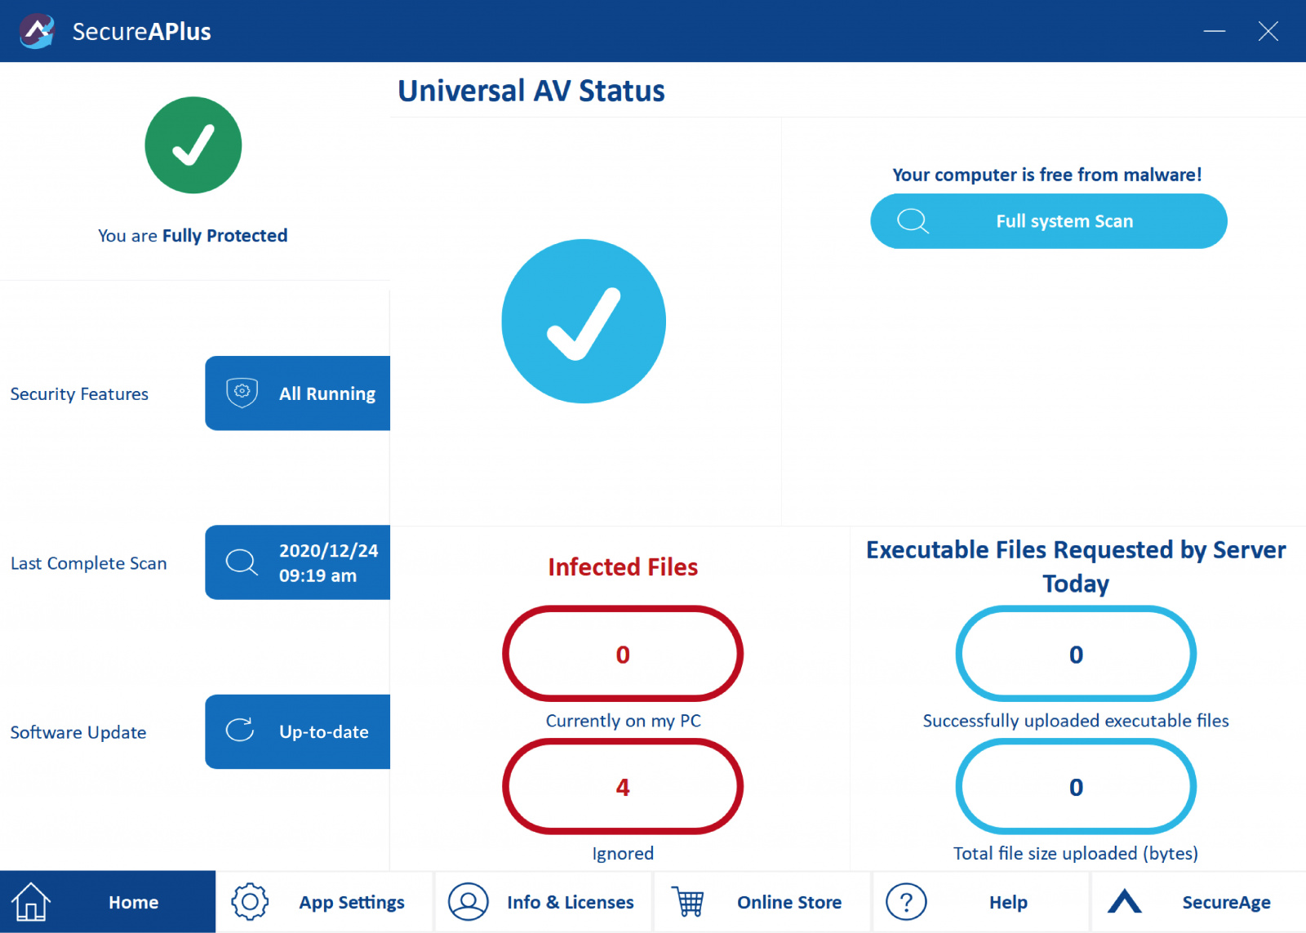
Task: Open the Ignored infected files count of 4
Action: (x=623, y=787)
